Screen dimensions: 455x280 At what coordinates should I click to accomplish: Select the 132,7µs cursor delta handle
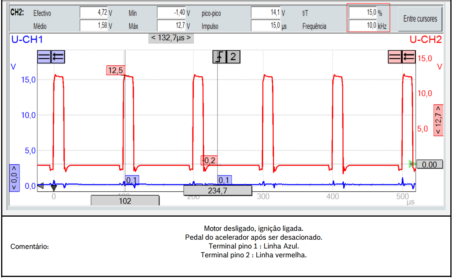point(171,38)
